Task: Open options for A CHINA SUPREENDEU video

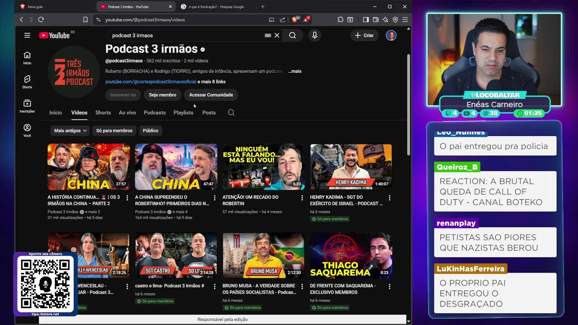Action: tap(214, 198)
